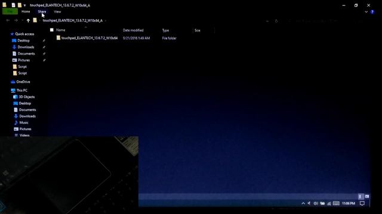Open the File ribbon tab
Screen dimensions: 382x214
pos(10,11)
